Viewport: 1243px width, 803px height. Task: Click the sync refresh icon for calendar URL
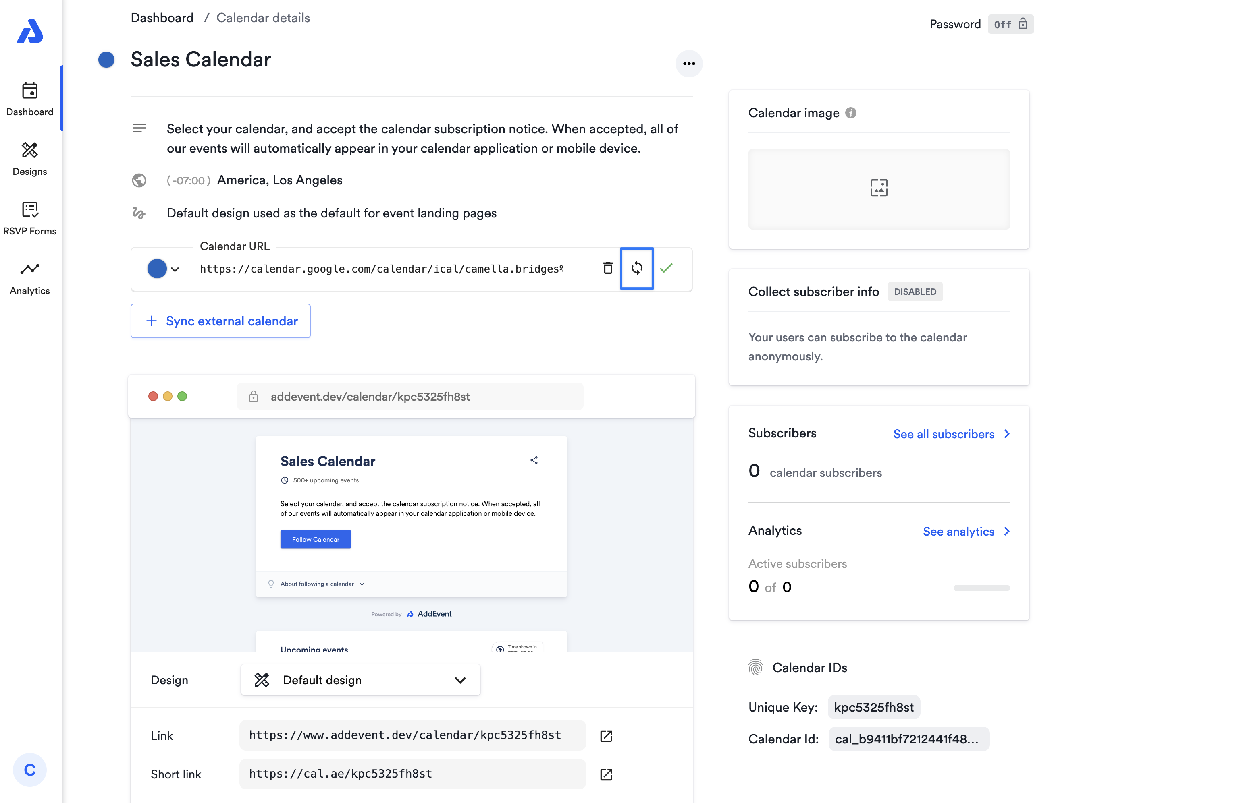coord(636,268)
